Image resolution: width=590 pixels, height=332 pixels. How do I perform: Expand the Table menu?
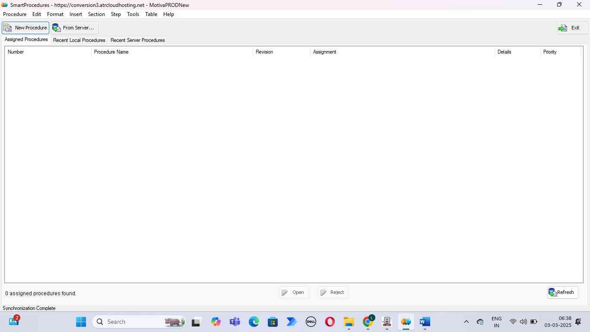click(x=151, y=14)
